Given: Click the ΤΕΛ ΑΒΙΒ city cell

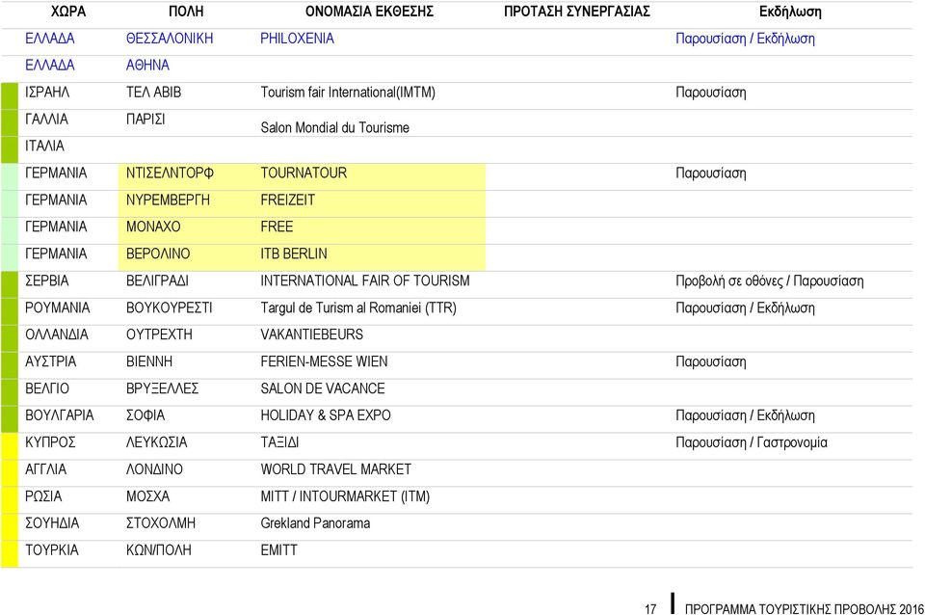Looking at the screenshot, I should click(153, 93).
